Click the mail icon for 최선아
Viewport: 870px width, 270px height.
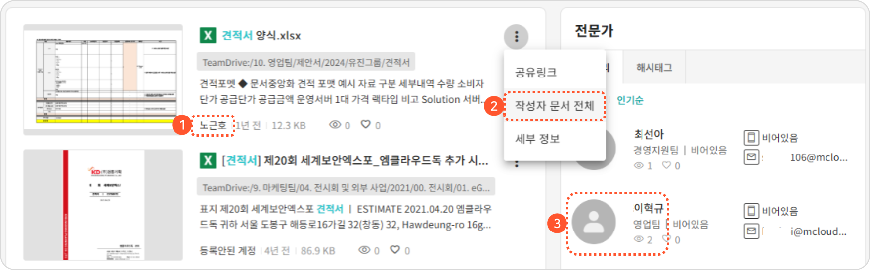(x=751, y=157)
